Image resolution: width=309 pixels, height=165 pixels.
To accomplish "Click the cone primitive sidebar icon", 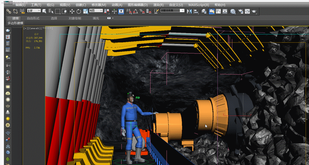I will (8, 112).
